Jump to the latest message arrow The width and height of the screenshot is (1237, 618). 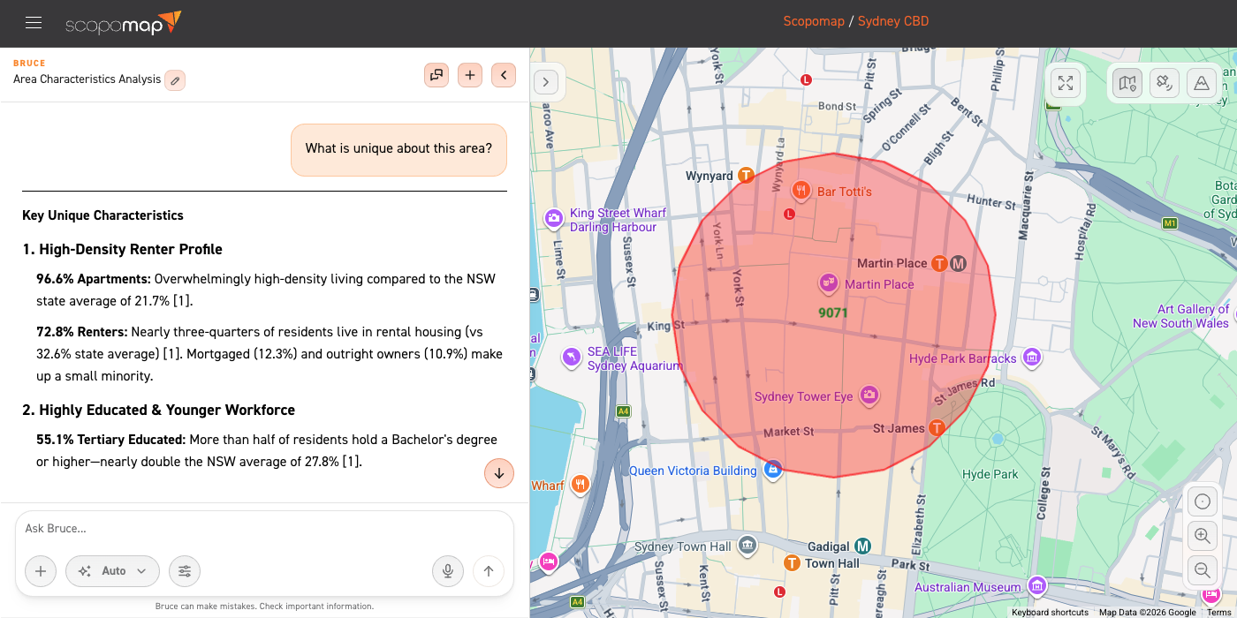click(x=499, y=473)
